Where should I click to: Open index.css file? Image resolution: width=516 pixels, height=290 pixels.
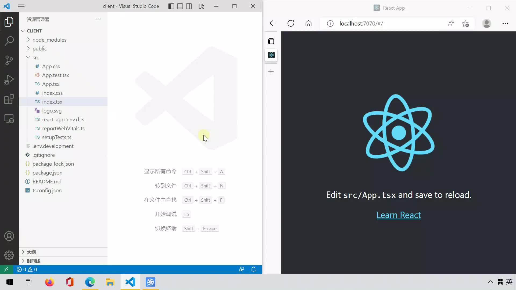coord(63,93)
